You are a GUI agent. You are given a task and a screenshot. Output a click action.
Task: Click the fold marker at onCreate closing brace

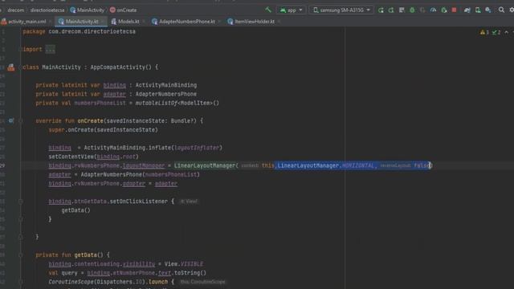click(20, 237)
